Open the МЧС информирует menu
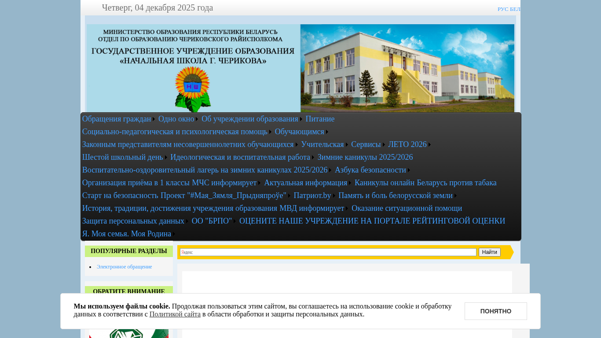The image size is (601, 338). [x=224, y=183]
